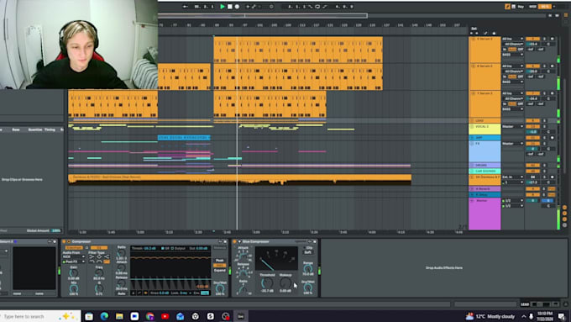Switch Compressor to activity view icon
Screen dimensions: 571x322
(x=145, y=293)
